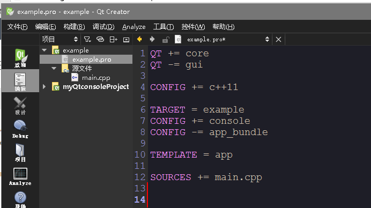Open the 文件(F) menu
371x208 pixels.
click(x=17, y=27)
